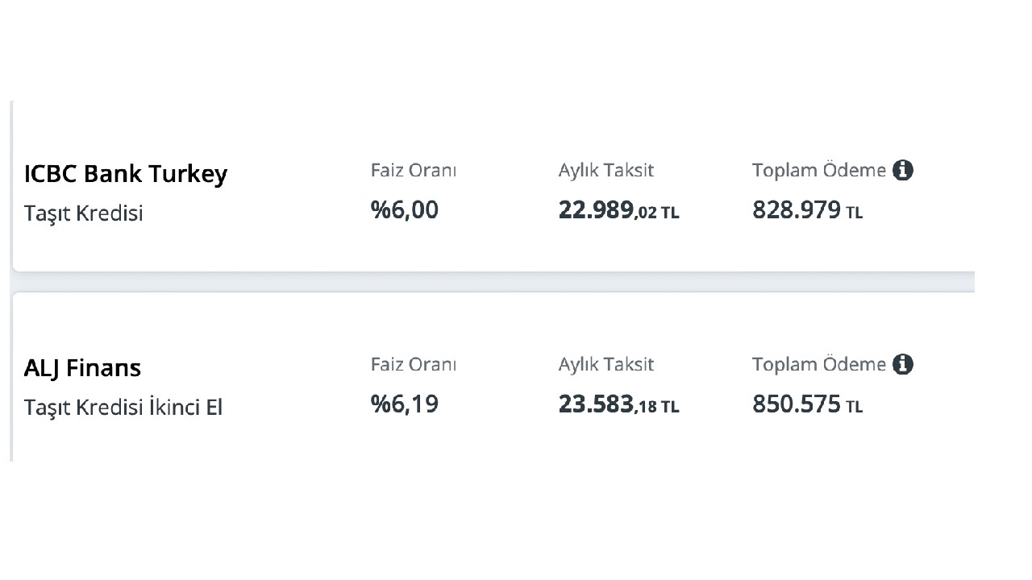
Task: Click the Faiz Oranı label in ICBC card
Action: [x=414, y=171]
